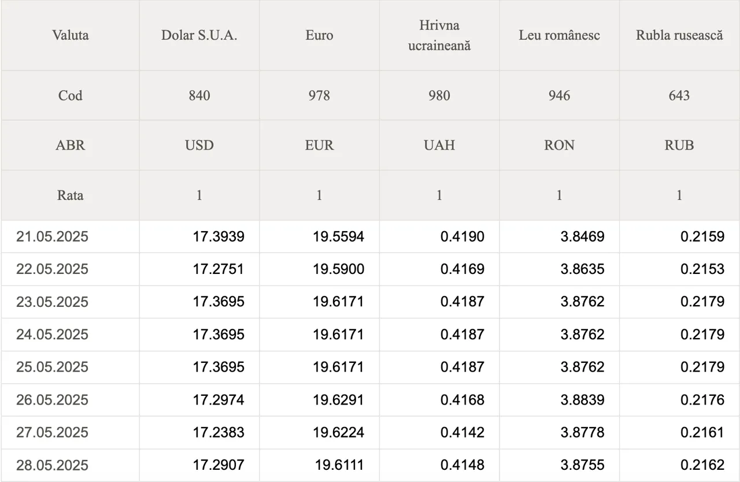Select the code 978 cell
The width and height of the screenshot is (740, 482).
coord(319,95)
